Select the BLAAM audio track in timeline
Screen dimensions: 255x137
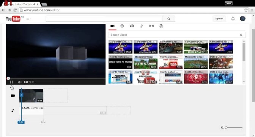click(63, 110)
